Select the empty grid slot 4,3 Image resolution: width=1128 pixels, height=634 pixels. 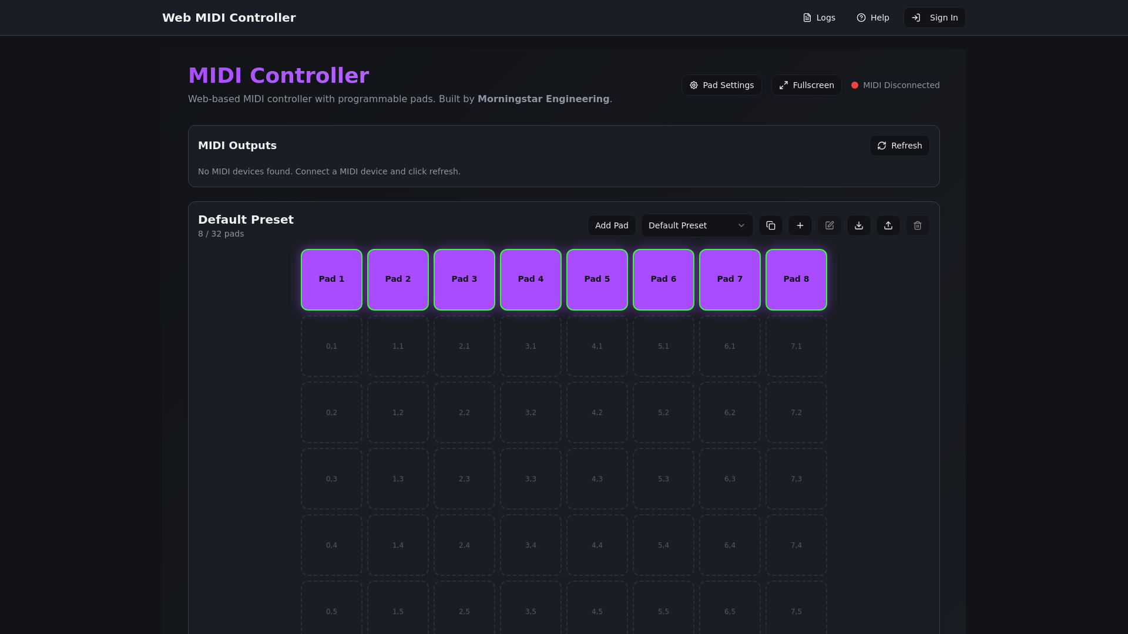click(597, 479)
